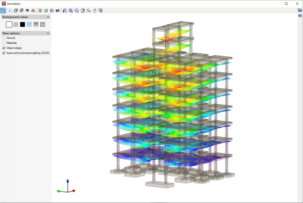The width and height of the screenshot is (303, 203).
Task: Uncheck the Object edges checkbox
Action: point(4,48)
